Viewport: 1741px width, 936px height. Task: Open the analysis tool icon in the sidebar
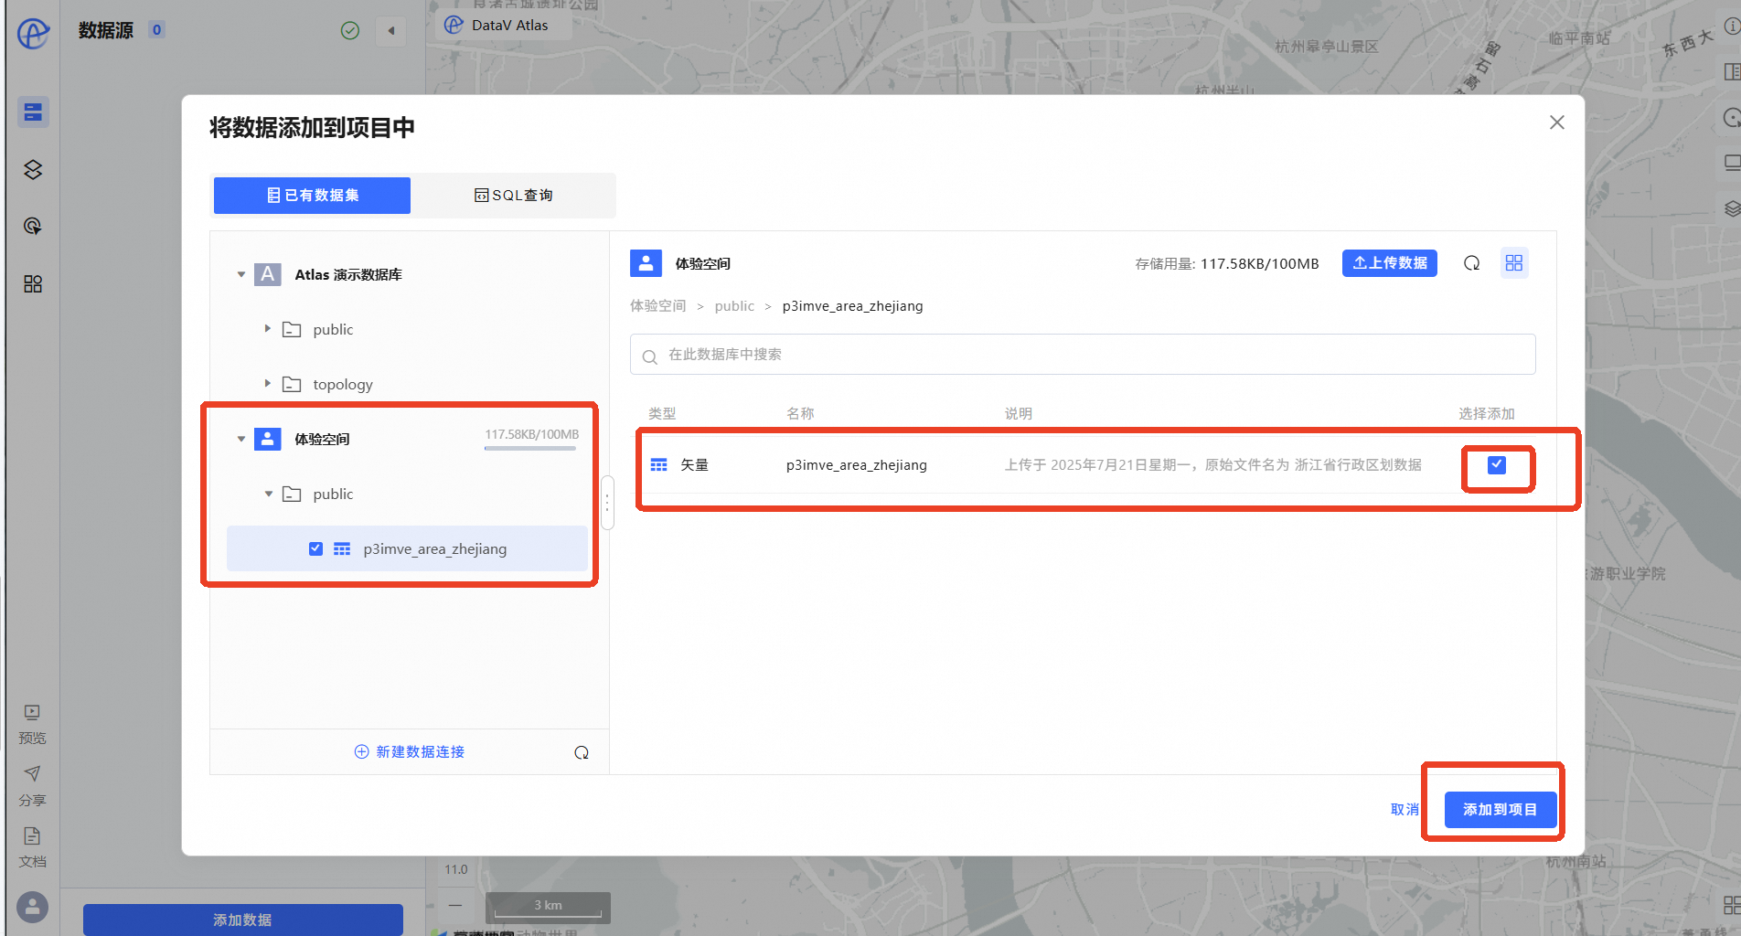point(33,226)
